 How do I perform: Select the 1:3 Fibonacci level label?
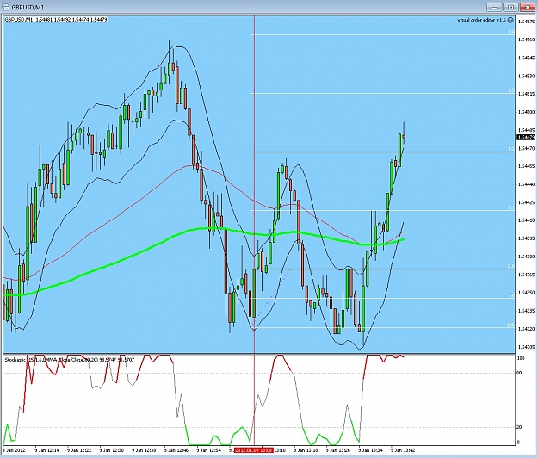[x=511, y=90]
